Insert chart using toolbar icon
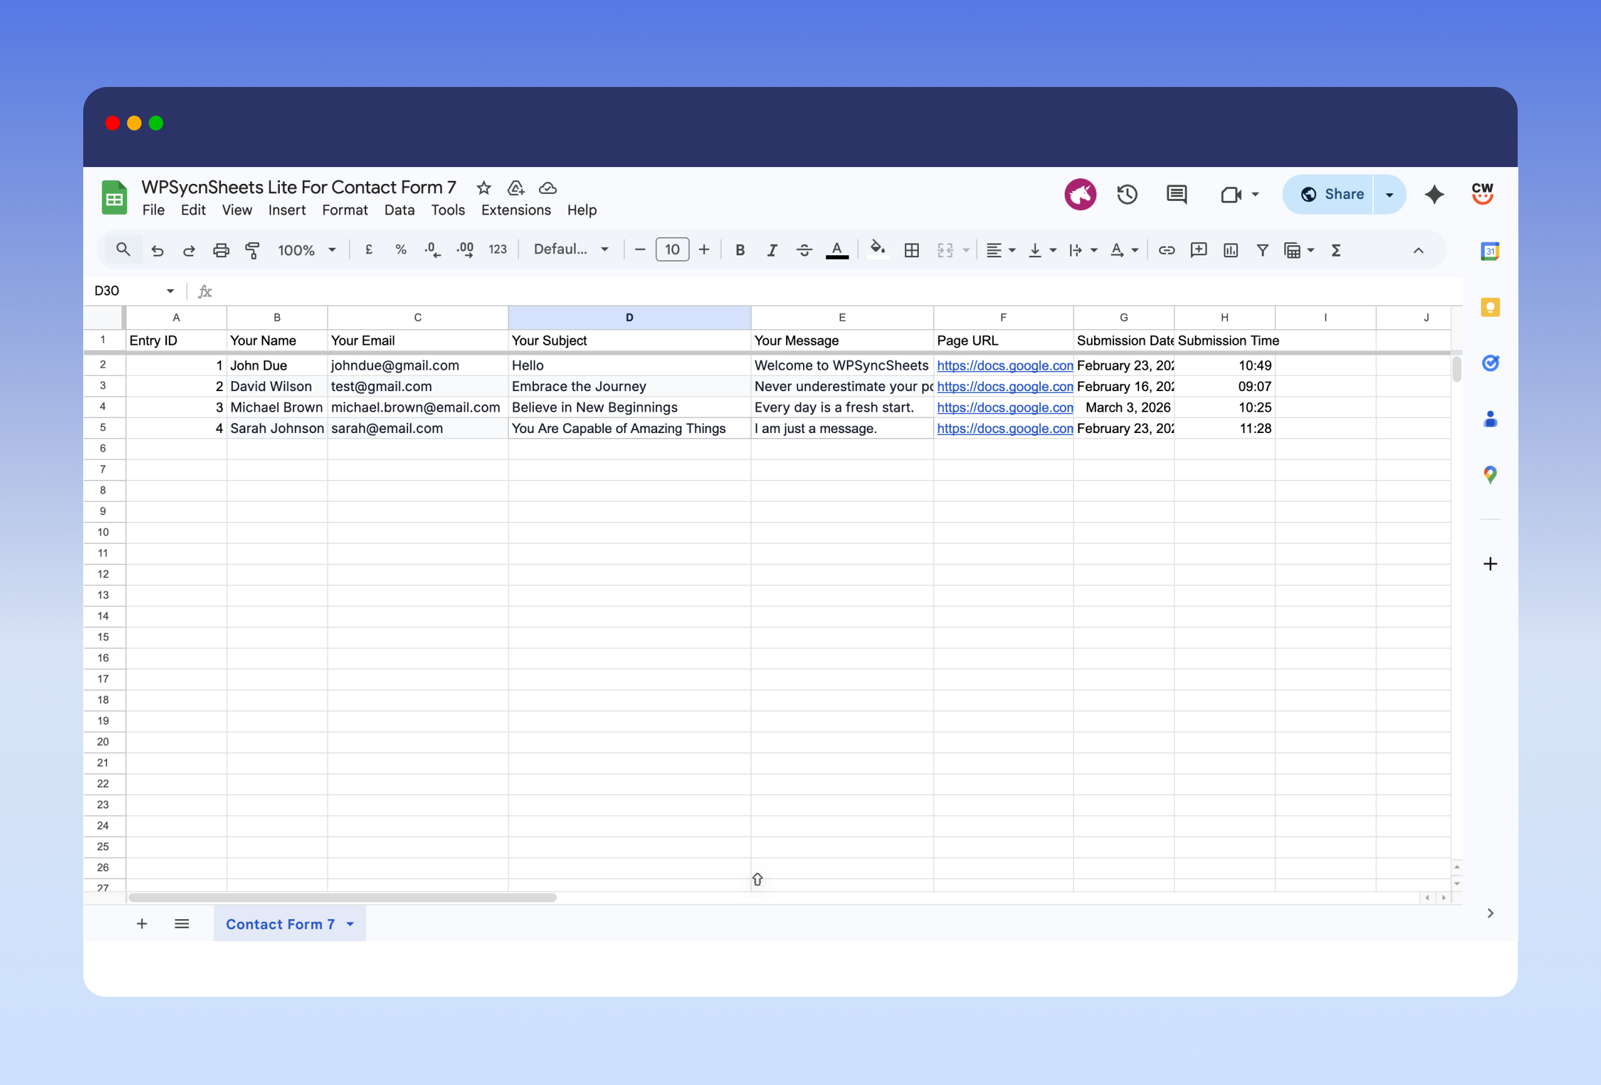 click(x=1230, y=250)
